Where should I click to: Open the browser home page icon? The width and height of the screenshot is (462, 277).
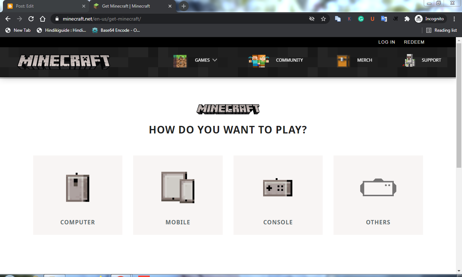[x=43, y=19]
